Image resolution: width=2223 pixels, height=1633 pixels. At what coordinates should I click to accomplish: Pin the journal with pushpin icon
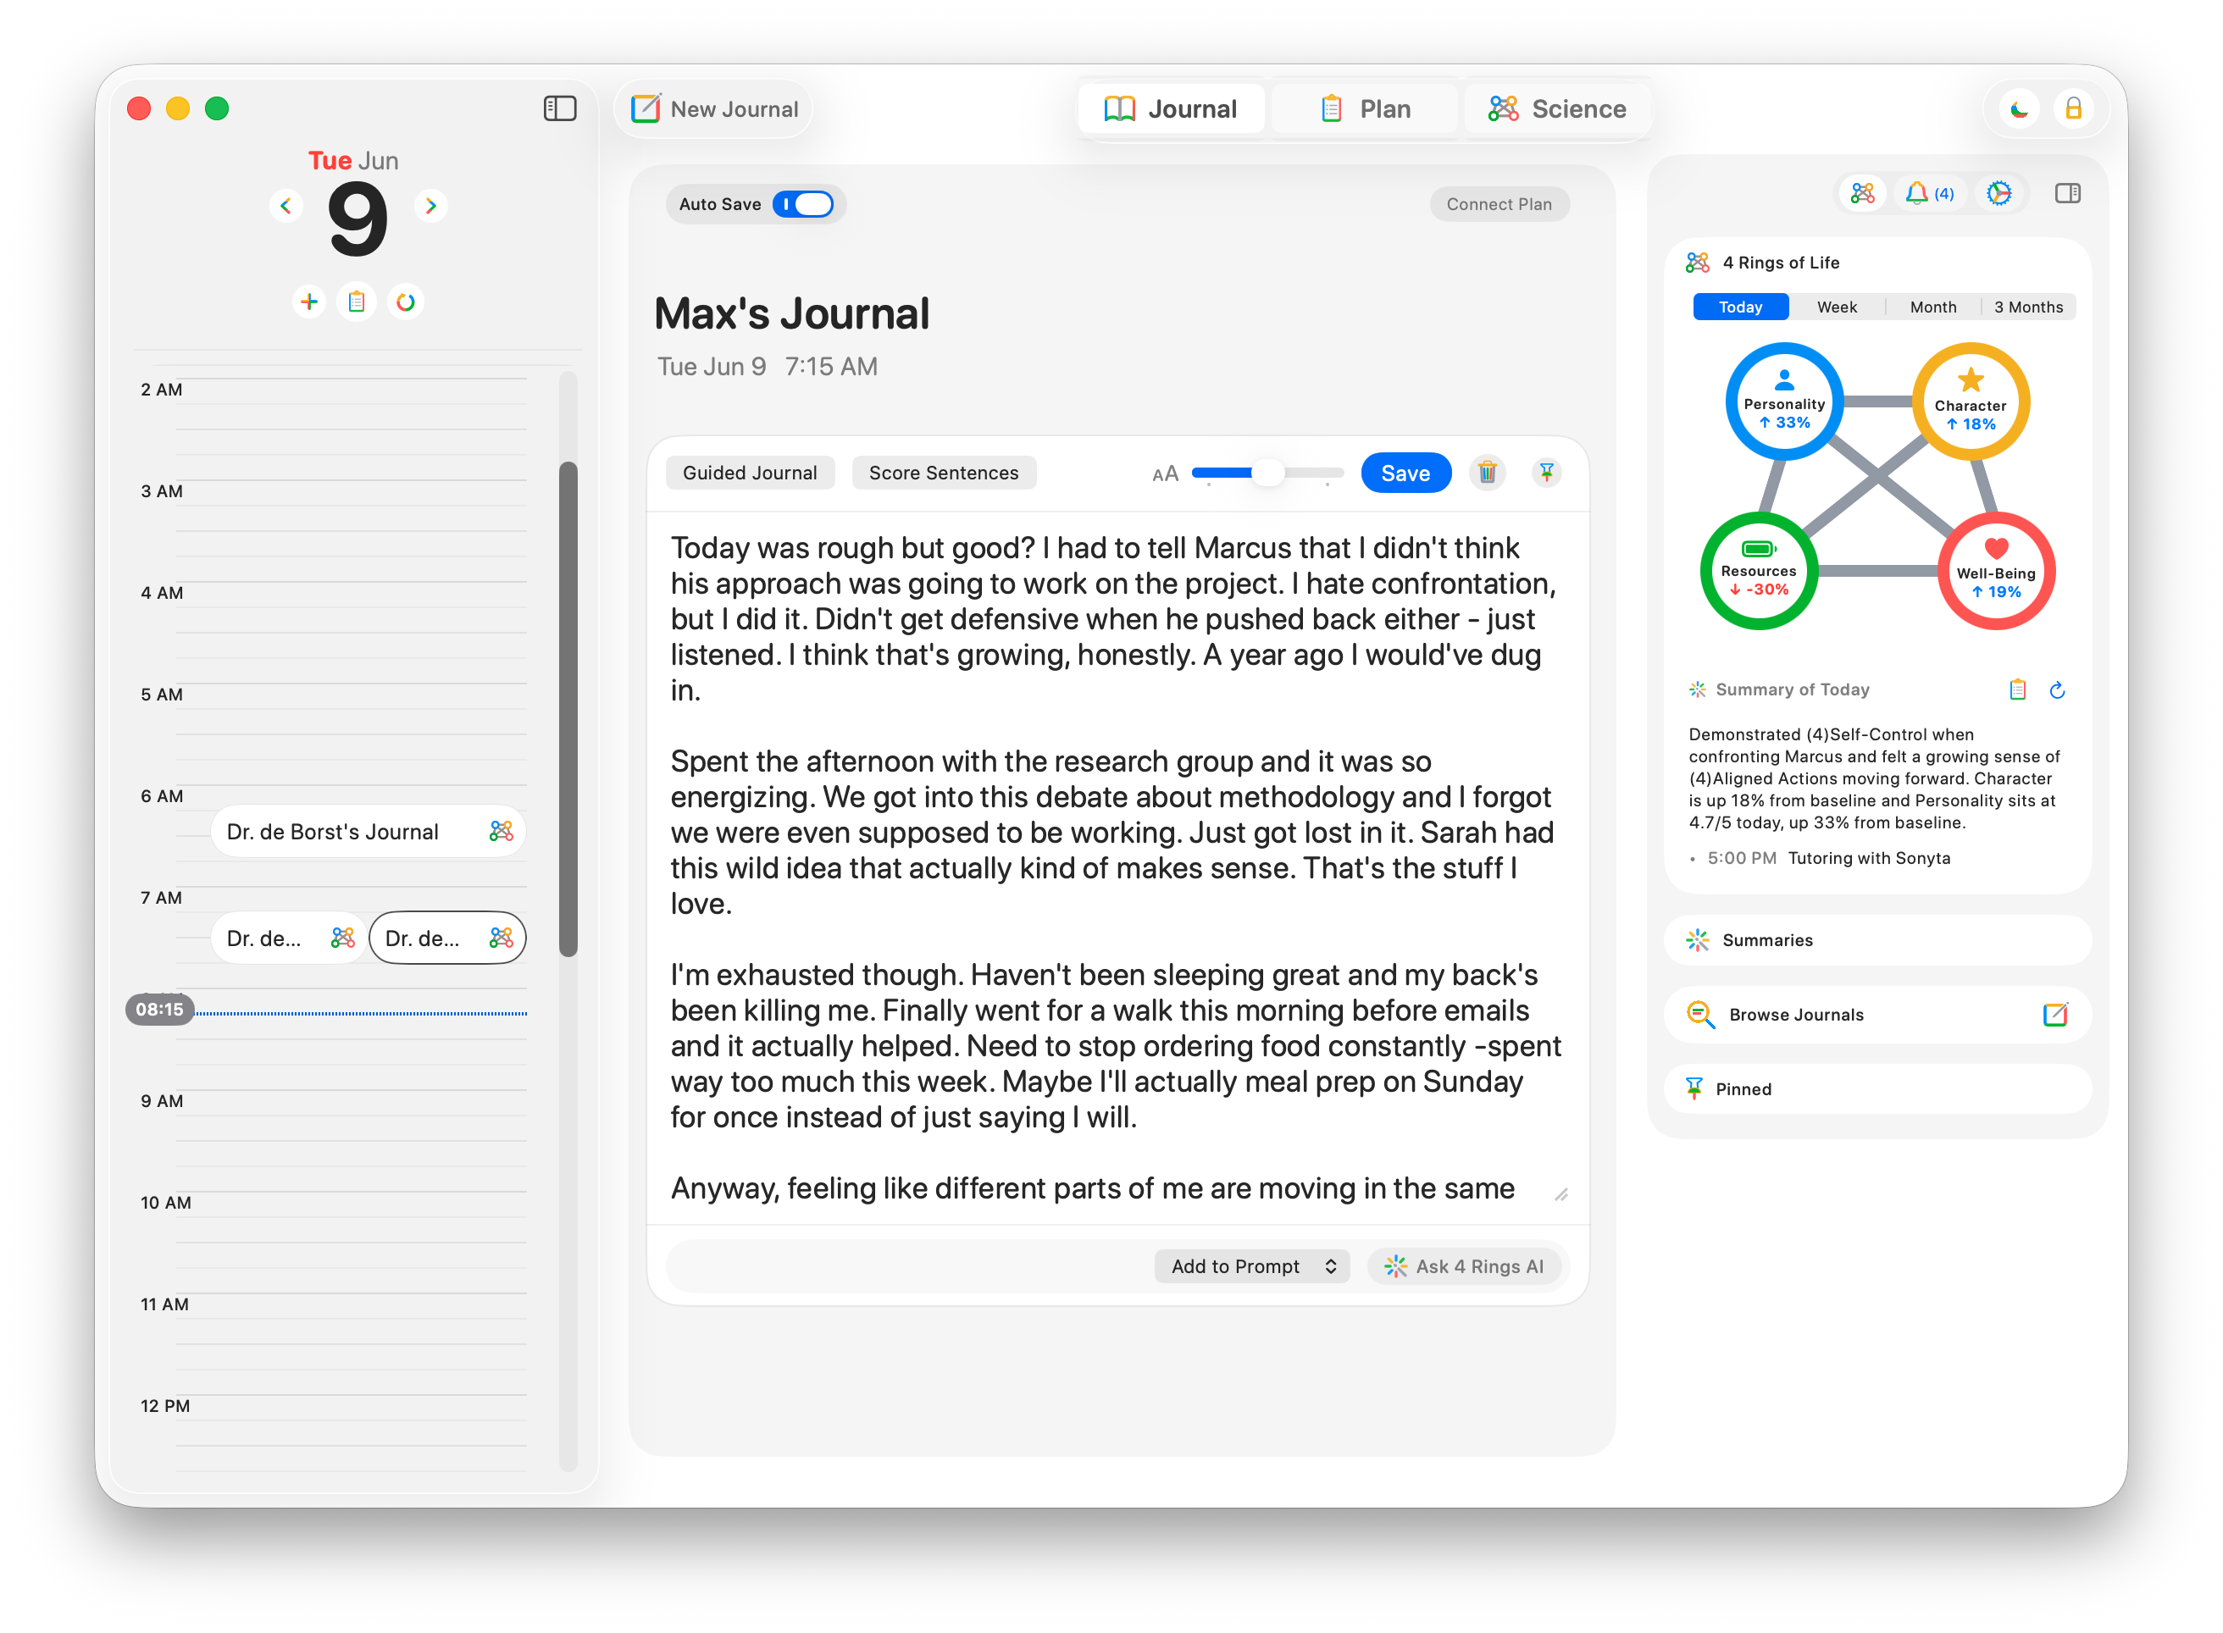[1546, 473]
